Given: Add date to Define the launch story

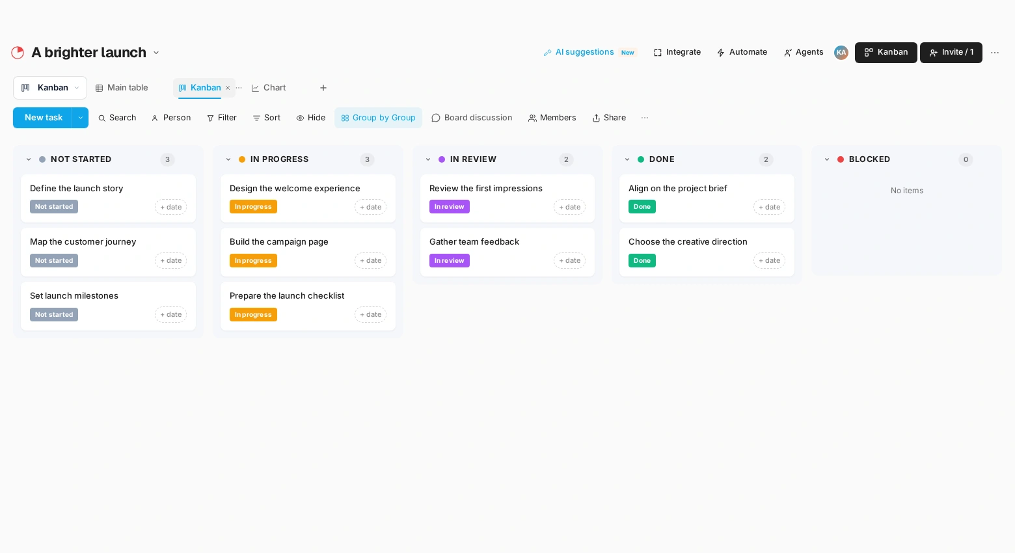Looking at the screenshot, I should tap(171, 208).
